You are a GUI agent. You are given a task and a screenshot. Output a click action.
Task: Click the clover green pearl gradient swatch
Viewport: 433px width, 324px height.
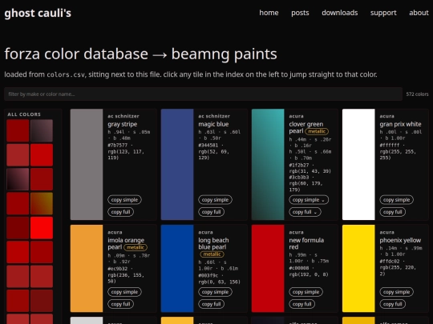268,165
